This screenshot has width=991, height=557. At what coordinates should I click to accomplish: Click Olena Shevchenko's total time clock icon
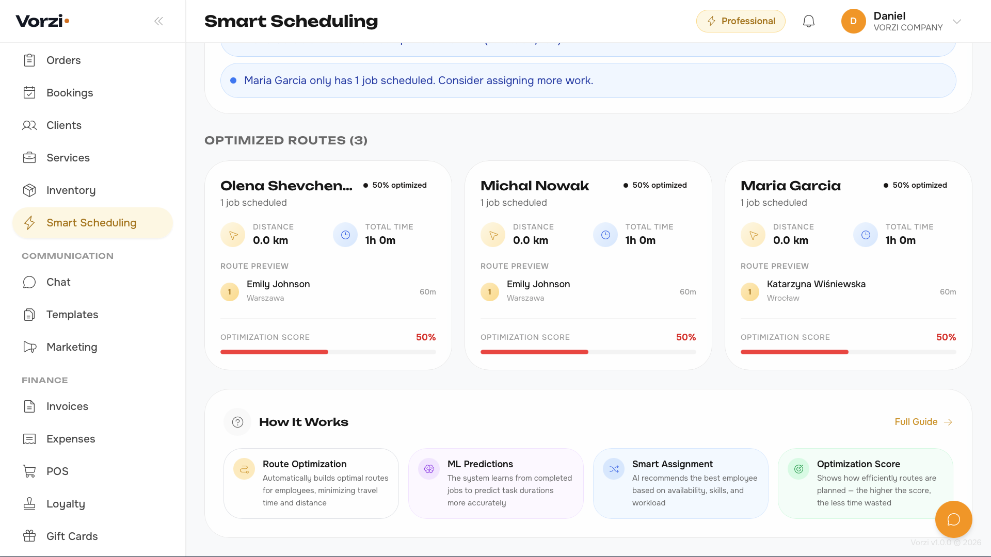click(345, 235)
